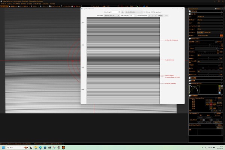The width and height of the screenshot is (225, 150).
Task: Open the MONO 16 color mode dropdown
Action: click(x=210, y=17)
